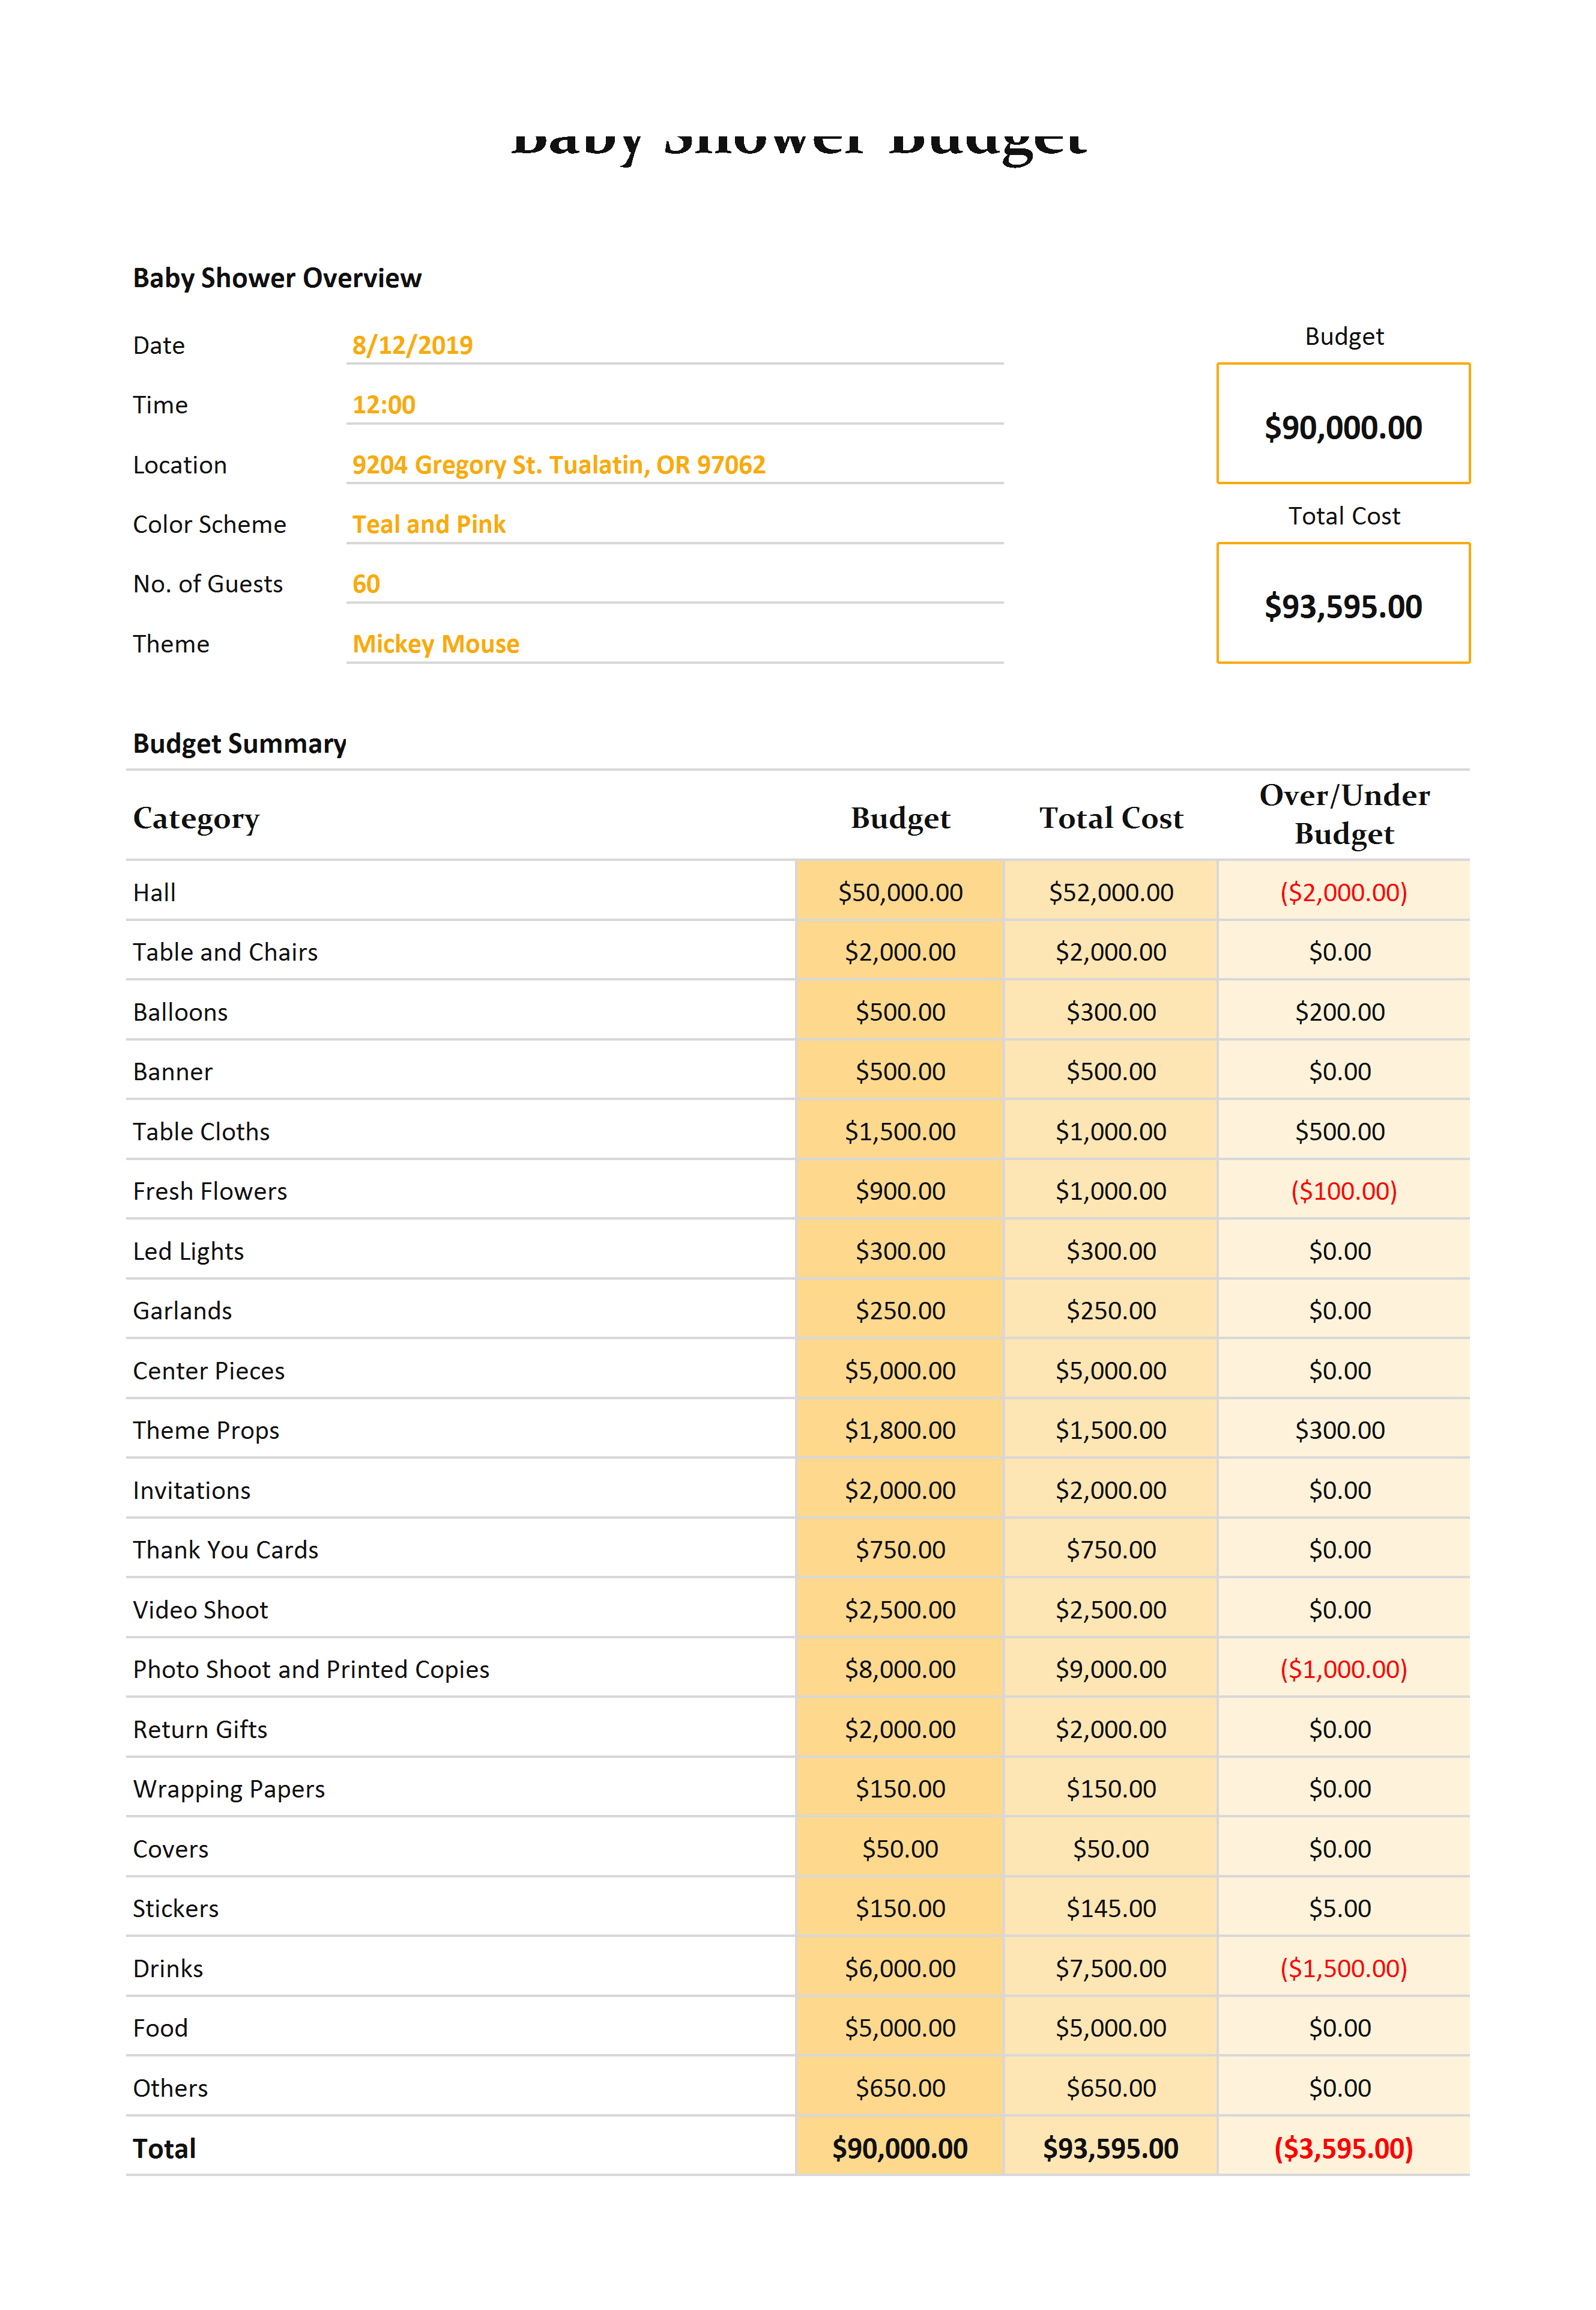
Task: Click Photo Shoot over budget ($1,000.00)
Action: [1343, 1670]
